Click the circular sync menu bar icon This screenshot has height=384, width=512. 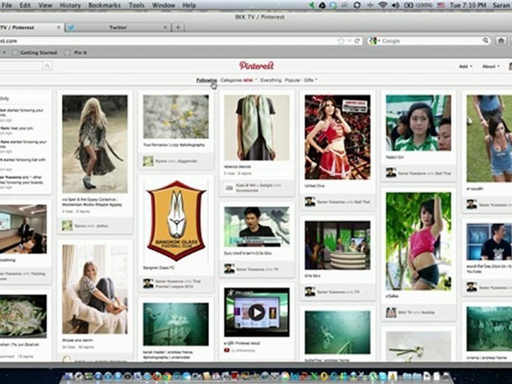pos(357,5)
